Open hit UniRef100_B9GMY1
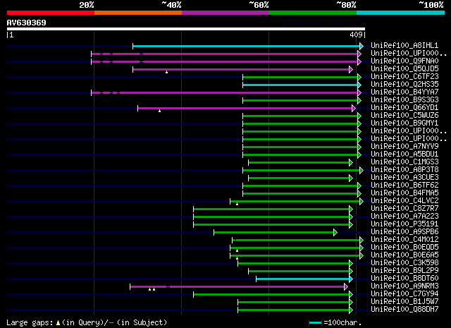 click(404, 123)
